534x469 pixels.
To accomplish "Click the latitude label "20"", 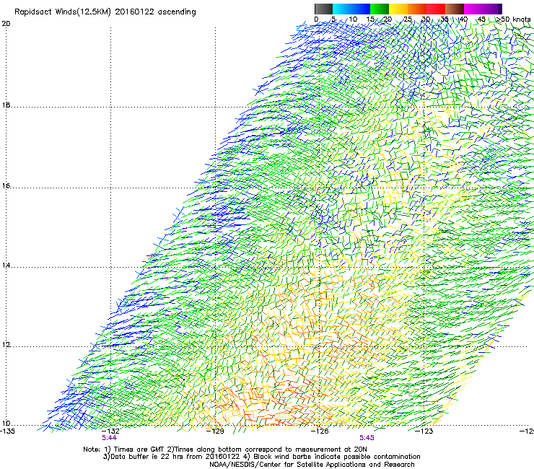I will click(6, 24).
